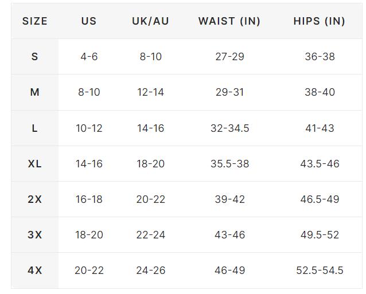Select the S size row label
The width and height of the screenshot is (366, 294).
click(35, 57)
